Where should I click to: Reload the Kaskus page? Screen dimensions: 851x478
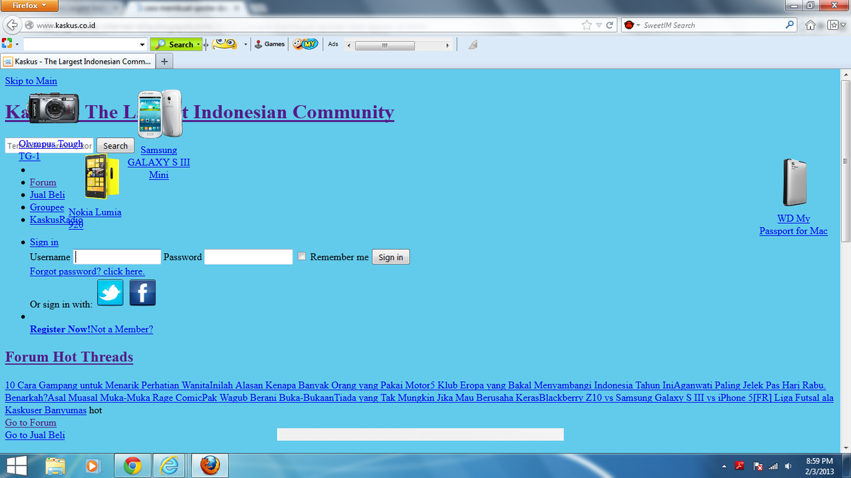tap(609, 25)
